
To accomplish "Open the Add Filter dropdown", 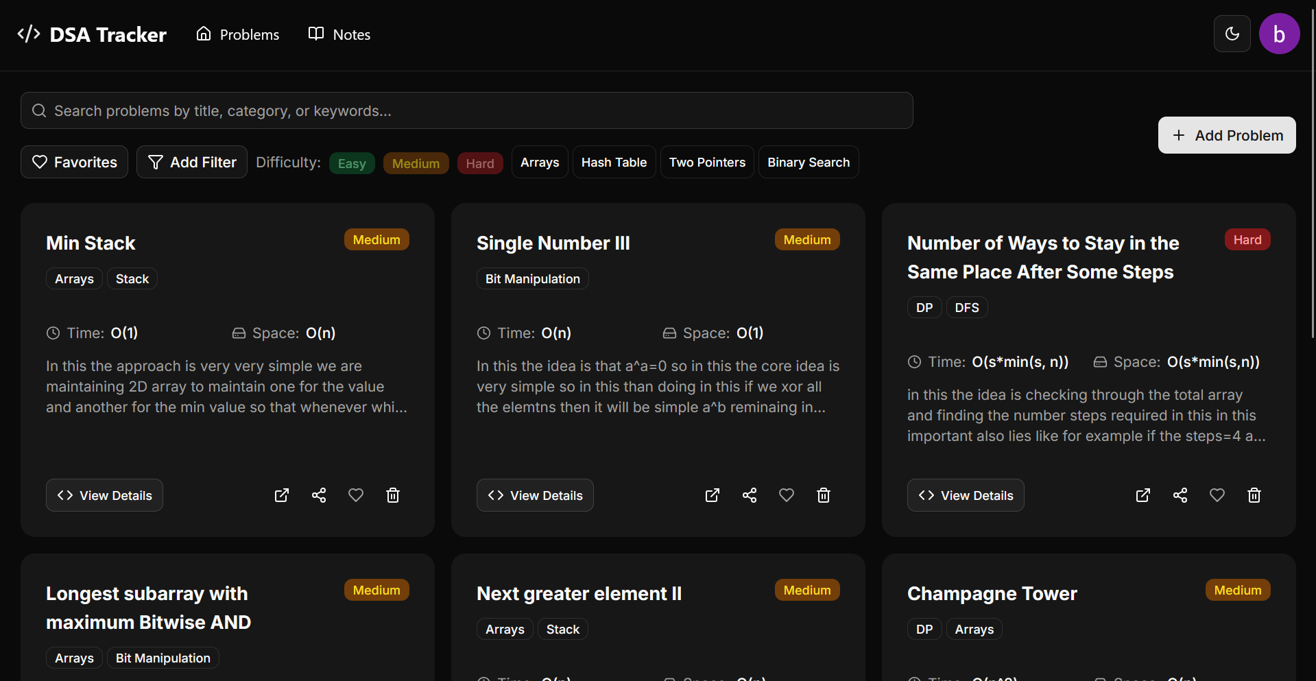I will tap(192, 162).
